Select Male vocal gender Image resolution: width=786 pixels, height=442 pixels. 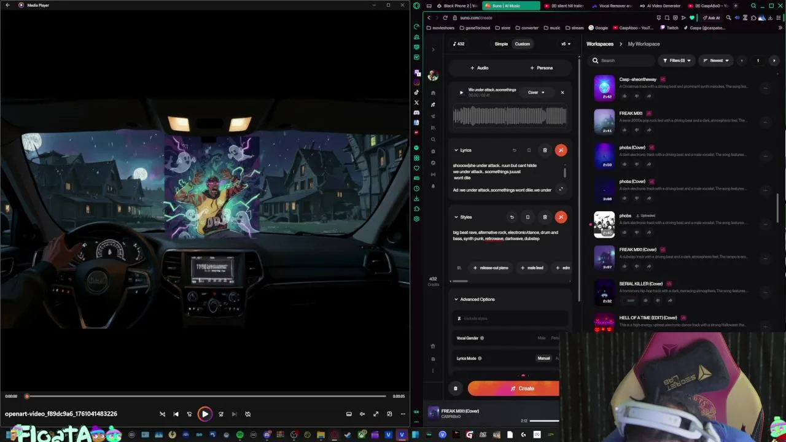(542, 338)
